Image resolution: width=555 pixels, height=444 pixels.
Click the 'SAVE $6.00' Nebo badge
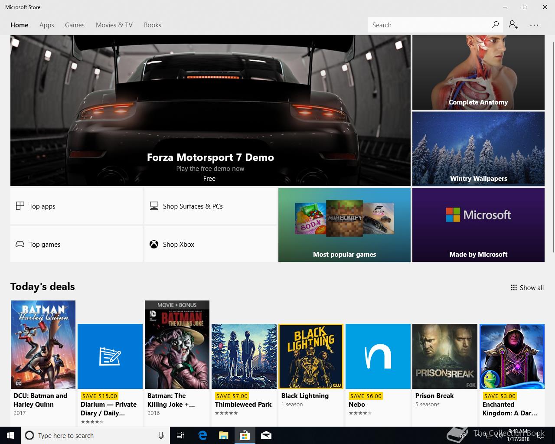366,396
